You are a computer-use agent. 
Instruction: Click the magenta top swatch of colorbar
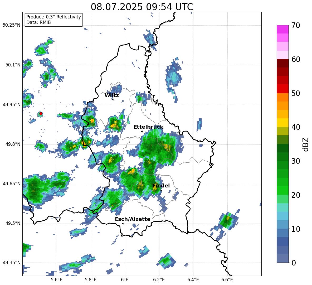282,29
